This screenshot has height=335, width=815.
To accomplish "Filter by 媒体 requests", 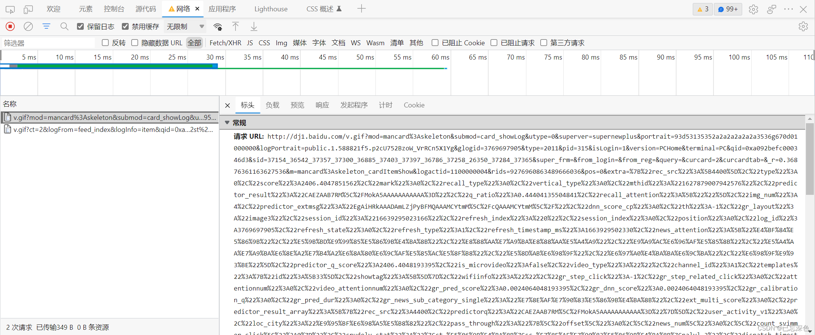I will (300, 43).
